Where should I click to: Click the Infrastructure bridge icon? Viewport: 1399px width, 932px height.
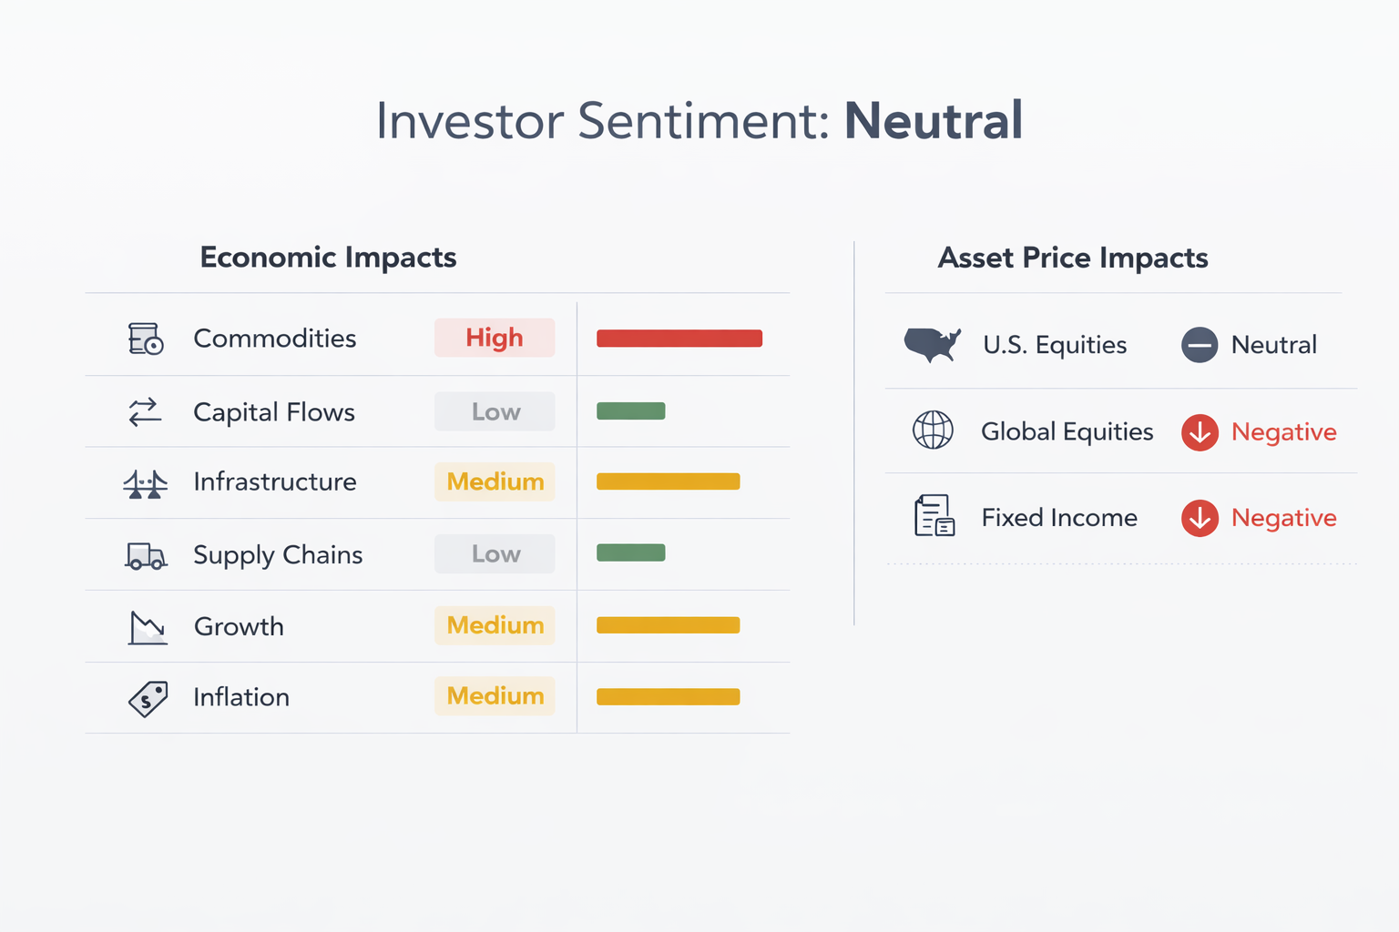pyautogui.click(x=146, y=482)
